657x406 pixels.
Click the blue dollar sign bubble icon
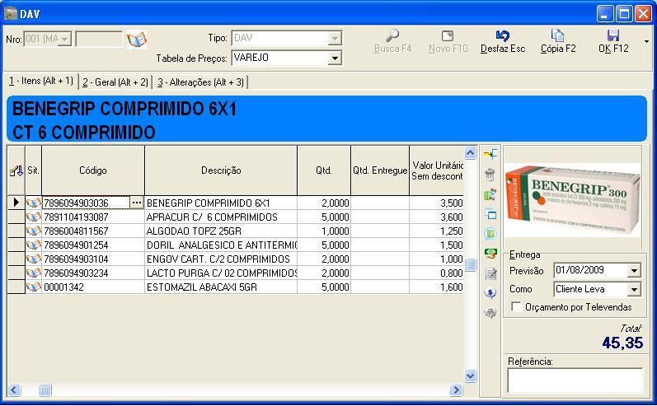pos(490,292)
